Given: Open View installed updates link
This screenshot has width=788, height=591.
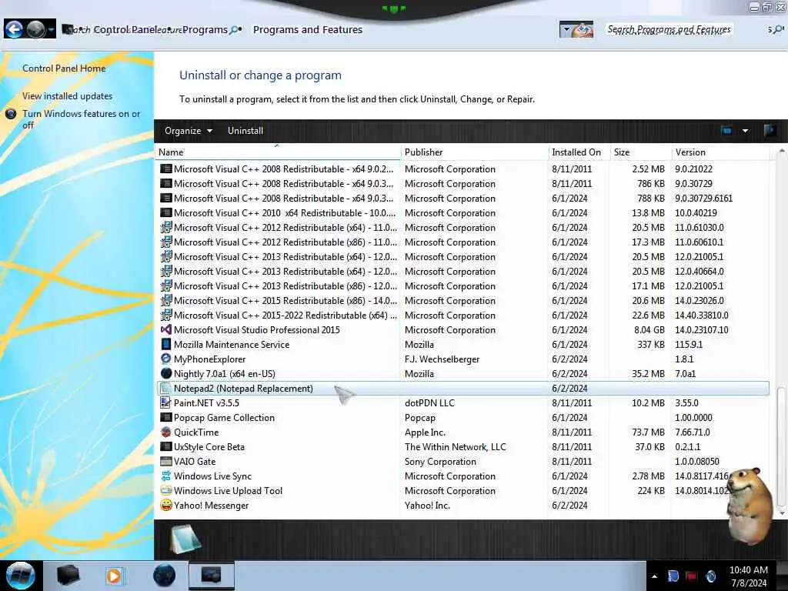Looking at the screenshot, I should pos(68,96).
